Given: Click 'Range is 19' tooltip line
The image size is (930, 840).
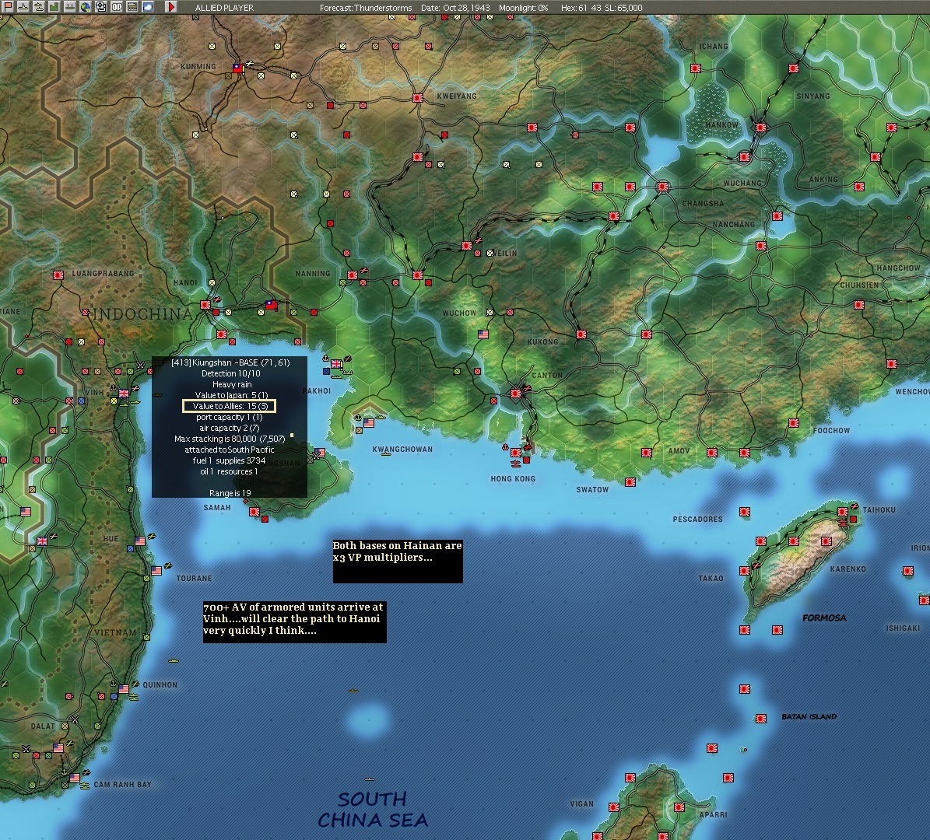Looking at the screenshot, I should pos(230,493).
